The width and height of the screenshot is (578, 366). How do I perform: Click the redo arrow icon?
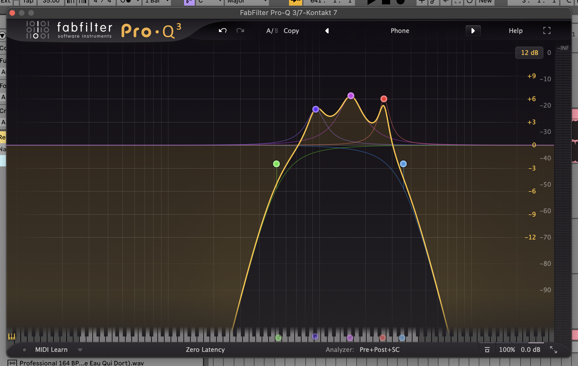240,30
